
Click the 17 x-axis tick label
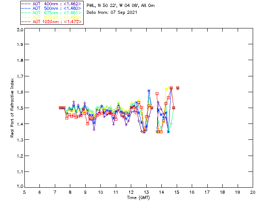pyautogui.click(x=207, y=192)
